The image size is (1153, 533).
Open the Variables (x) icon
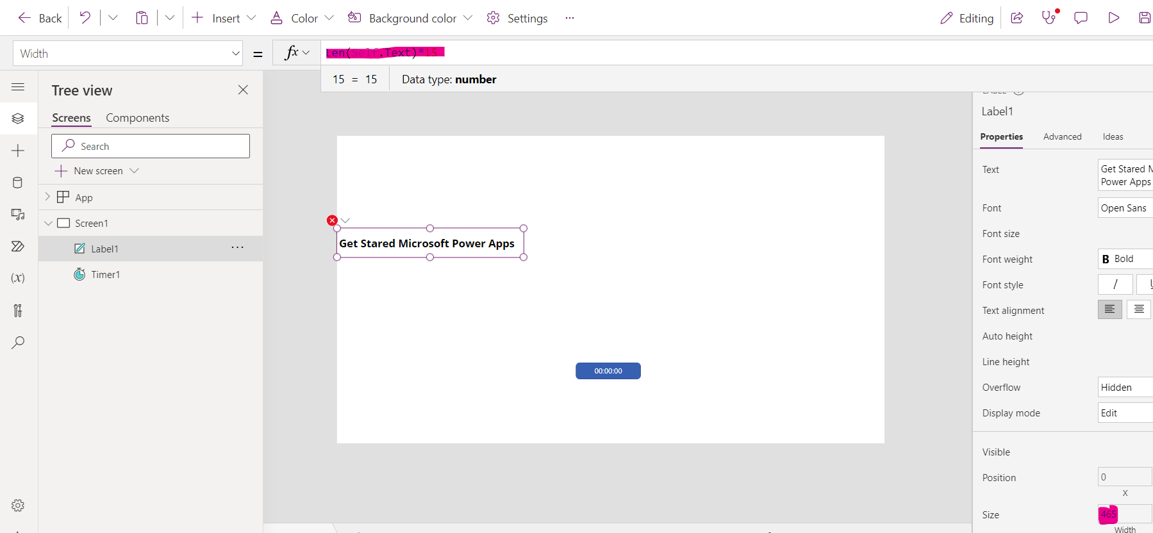18,278
